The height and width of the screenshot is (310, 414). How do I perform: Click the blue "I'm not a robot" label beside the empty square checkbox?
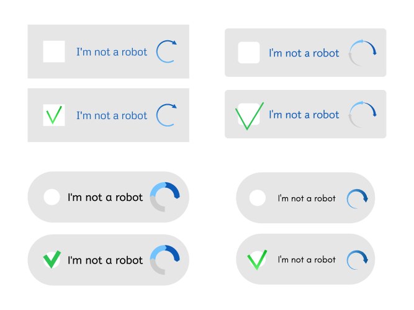(x=112, y=52)
